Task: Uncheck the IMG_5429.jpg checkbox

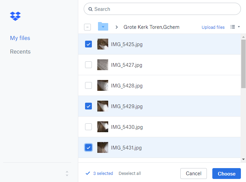Action: pos(88,106)
